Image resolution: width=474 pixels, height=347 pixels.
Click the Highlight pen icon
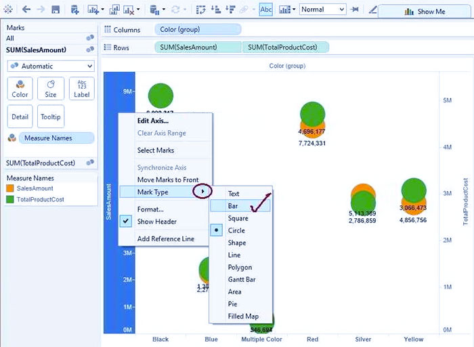tap(372, 9)
